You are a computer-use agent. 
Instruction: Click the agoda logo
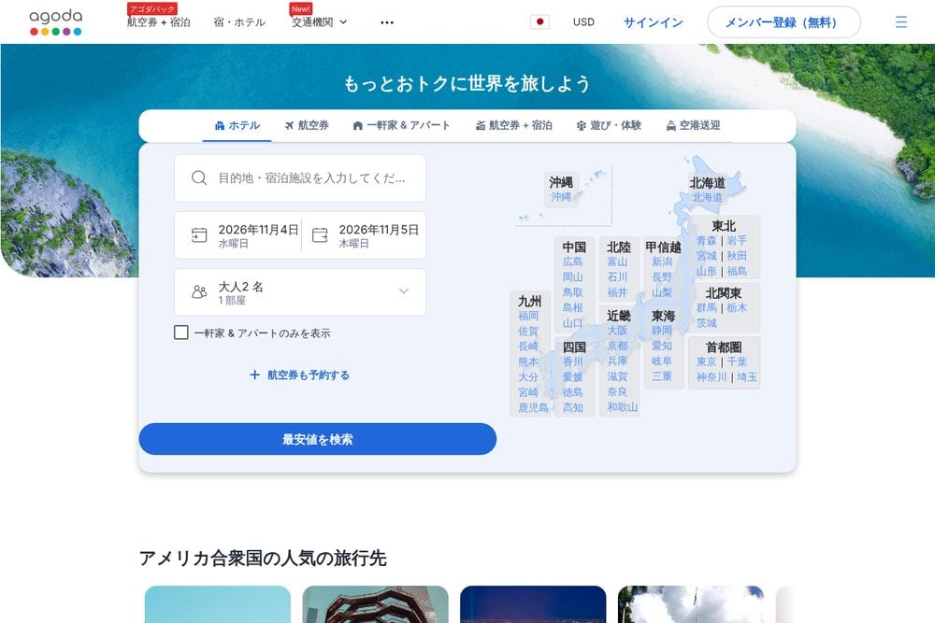coord(55,22)
